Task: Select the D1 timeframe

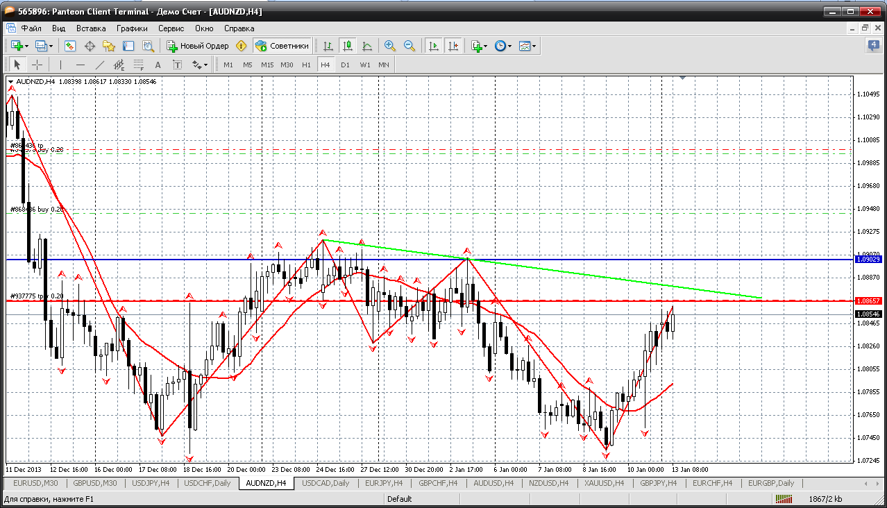Action: tap(345, 65)
